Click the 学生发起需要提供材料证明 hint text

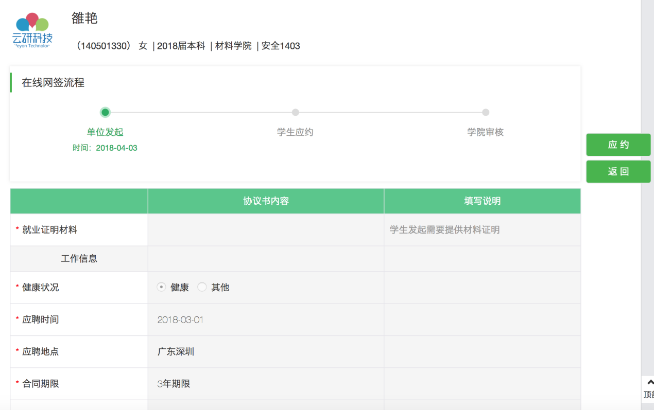445,230
